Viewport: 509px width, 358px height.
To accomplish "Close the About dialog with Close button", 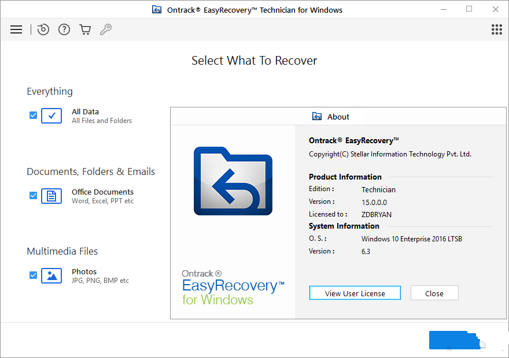I will [434, 293].
